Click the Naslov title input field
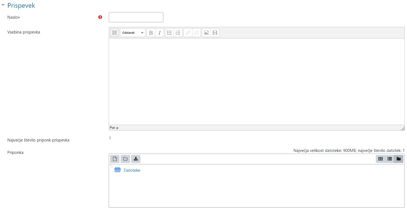The image size is (407, 208). [136, 17]
